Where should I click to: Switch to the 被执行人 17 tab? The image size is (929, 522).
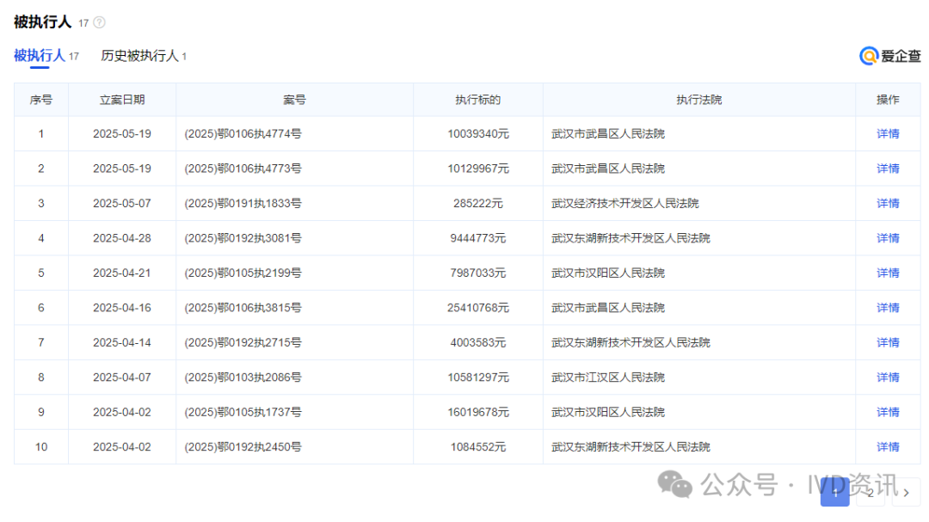click(x=46, y=56)
